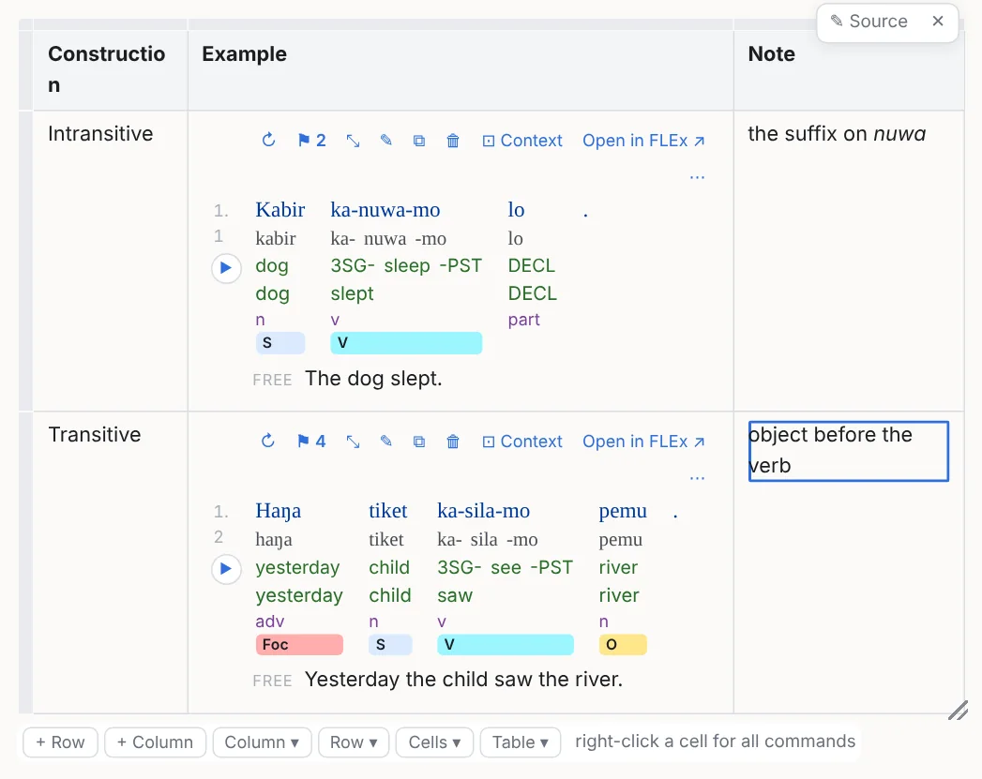Screen dimensions: 982x779
Task: Click the Source button
Action: (x=869, y=22)
